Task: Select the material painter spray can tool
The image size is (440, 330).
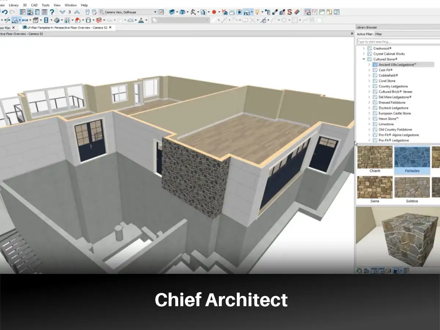Action: pos(268,12)
